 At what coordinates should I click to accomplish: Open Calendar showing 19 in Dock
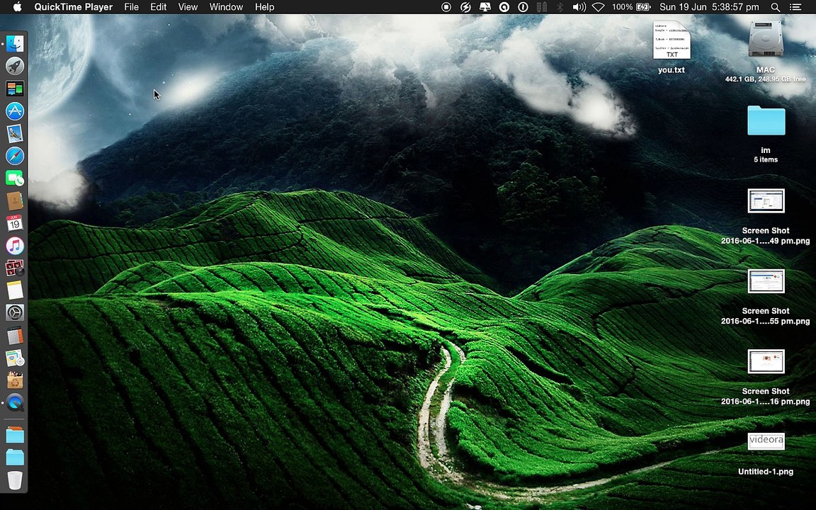15,222
